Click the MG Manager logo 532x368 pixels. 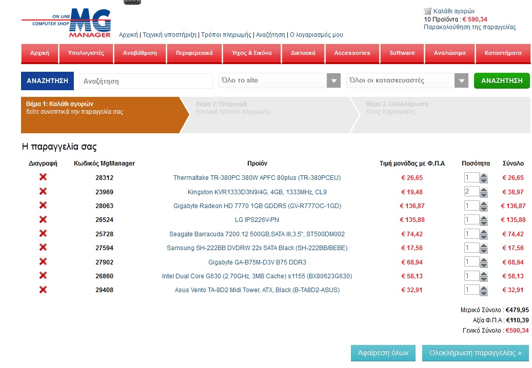tap(67, 23)
